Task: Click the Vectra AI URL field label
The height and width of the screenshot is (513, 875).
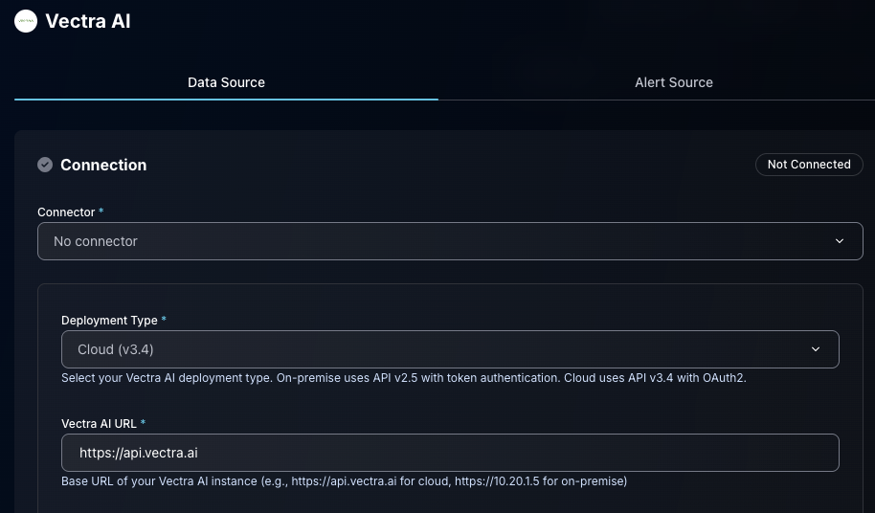Action: [99, 423]
